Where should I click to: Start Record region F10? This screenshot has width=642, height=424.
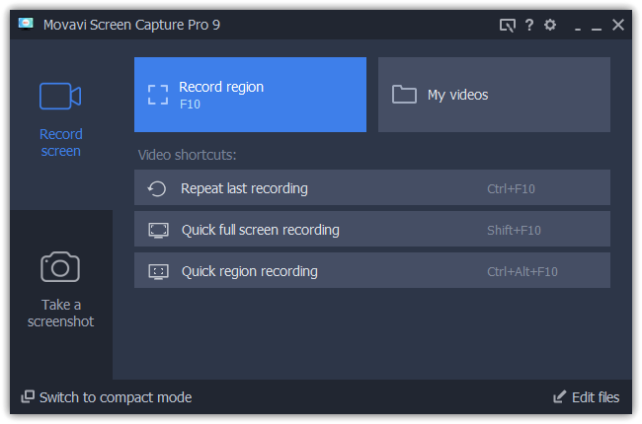coord(250,95)
